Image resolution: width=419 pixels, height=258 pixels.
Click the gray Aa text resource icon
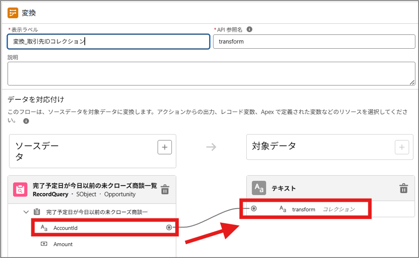click(259, 188)
